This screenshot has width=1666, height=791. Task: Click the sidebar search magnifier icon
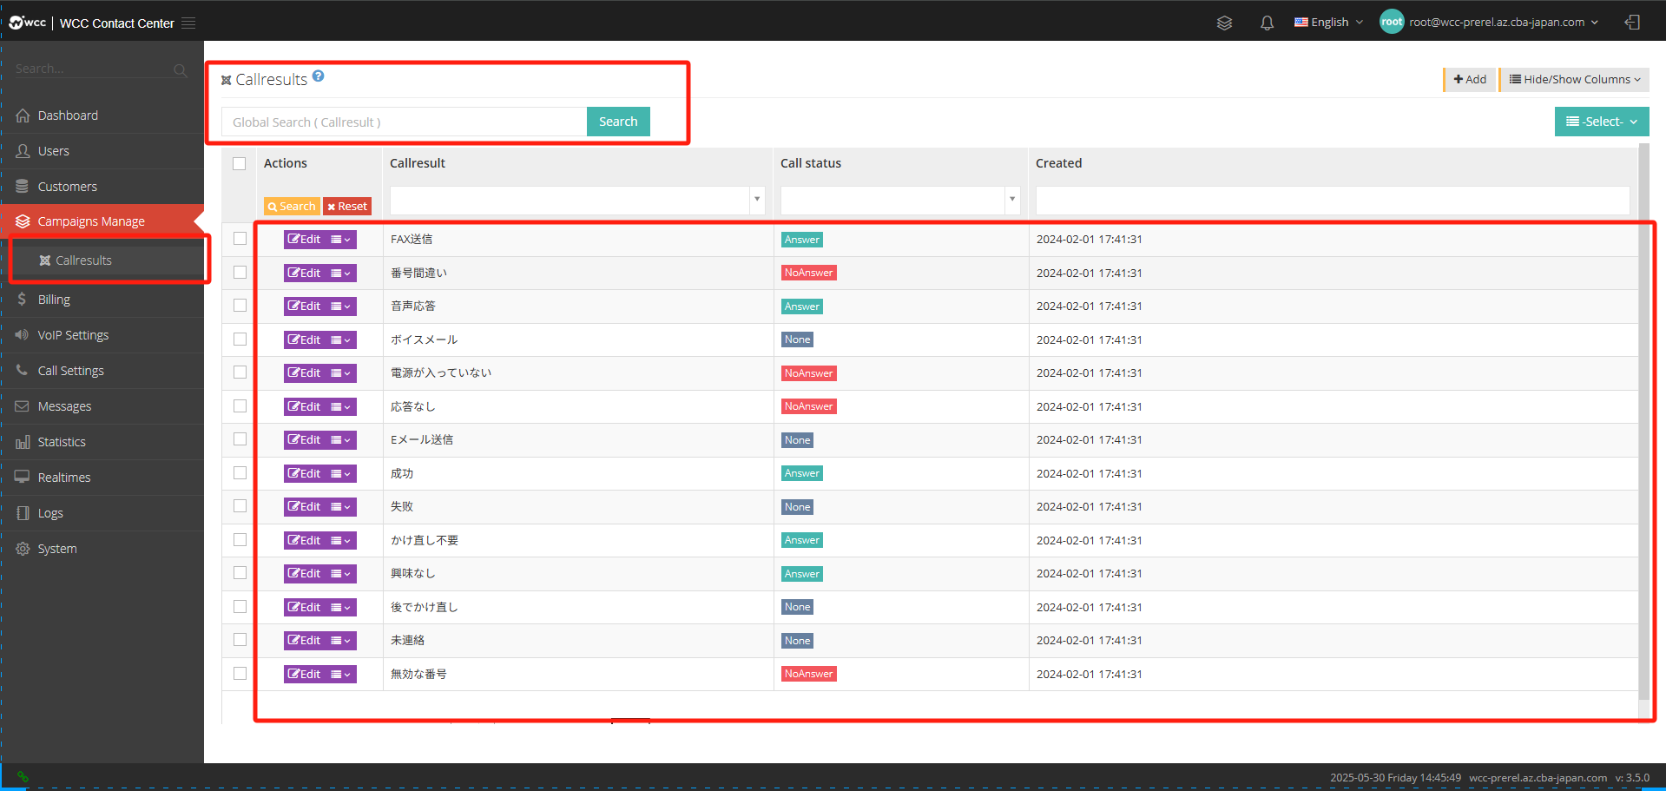180,70
